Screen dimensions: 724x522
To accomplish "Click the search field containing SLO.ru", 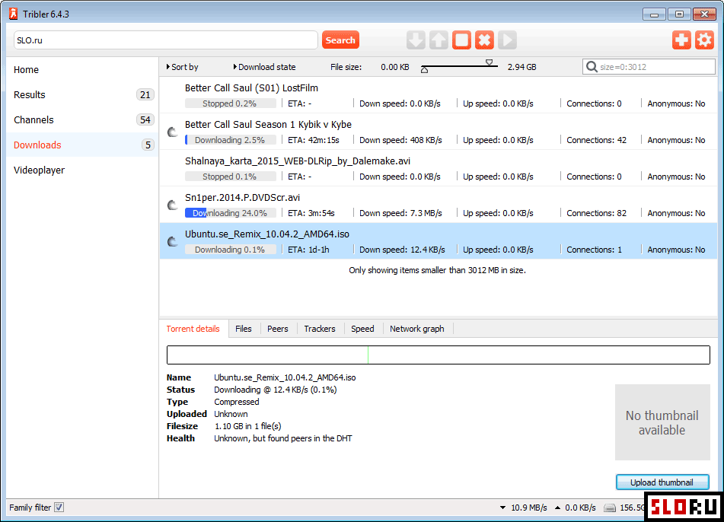I will tap(166, 40).
